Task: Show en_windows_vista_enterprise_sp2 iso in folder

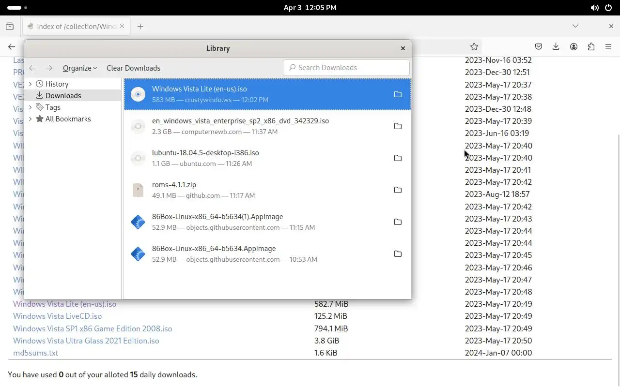Action: [x=398, y=126]
